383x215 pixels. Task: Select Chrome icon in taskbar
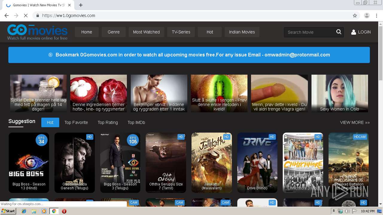(x=54, y=211)
